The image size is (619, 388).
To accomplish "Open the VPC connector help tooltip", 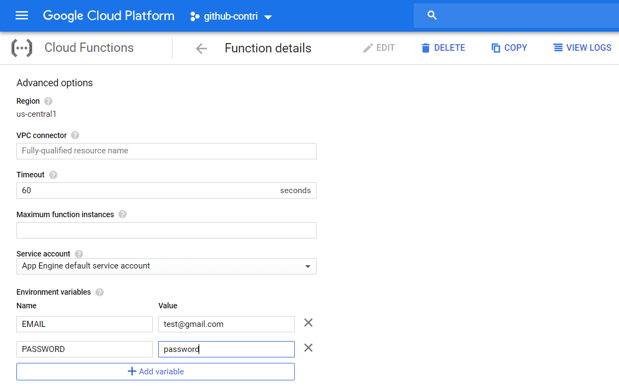I will (x=75, y=135).
